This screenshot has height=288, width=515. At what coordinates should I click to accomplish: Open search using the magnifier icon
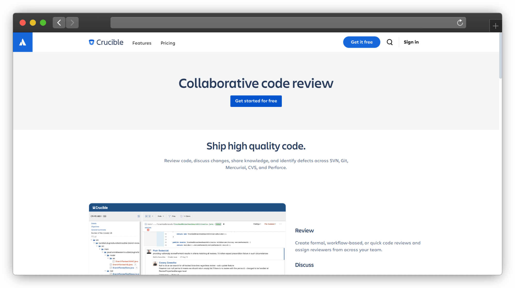[390, 42]
